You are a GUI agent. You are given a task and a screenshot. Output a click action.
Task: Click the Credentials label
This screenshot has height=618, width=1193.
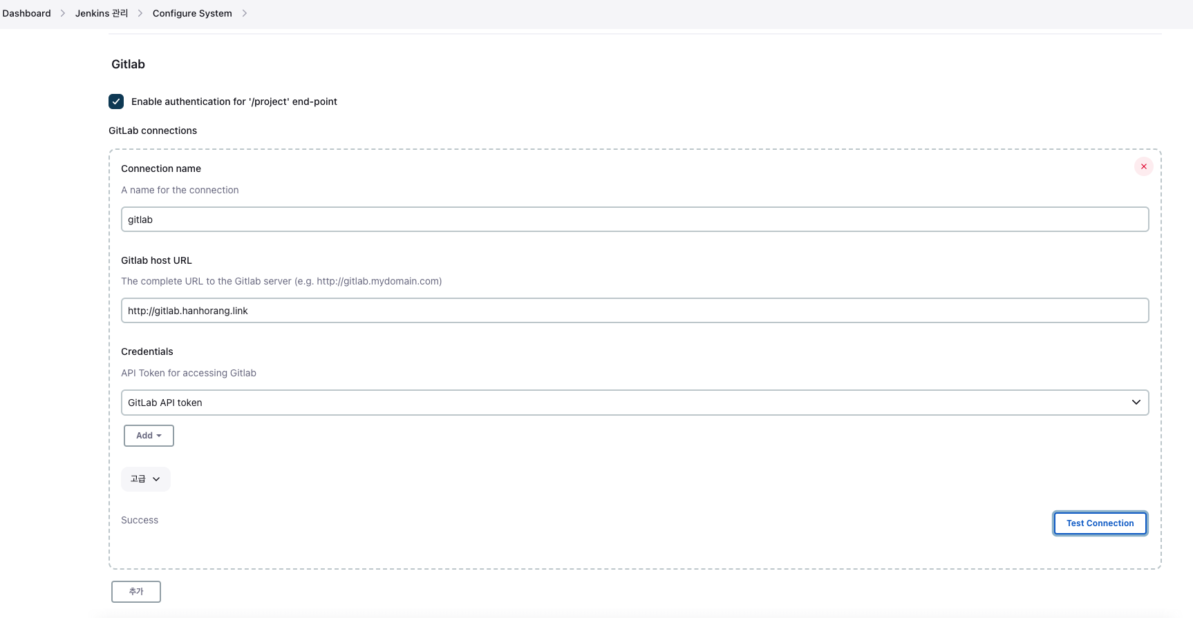click(147, 351)
